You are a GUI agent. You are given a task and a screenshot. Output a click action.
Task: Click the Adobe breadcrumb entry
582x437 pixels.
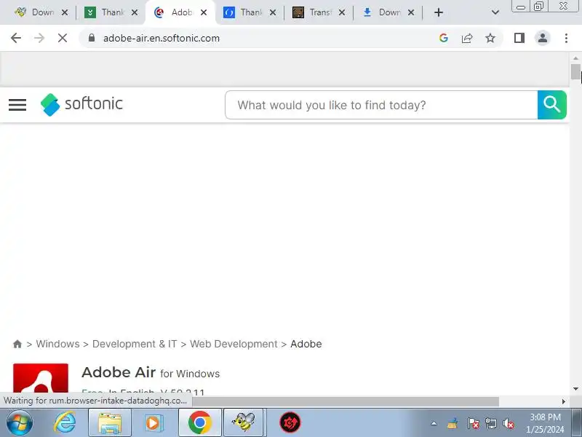pos(306,344)
